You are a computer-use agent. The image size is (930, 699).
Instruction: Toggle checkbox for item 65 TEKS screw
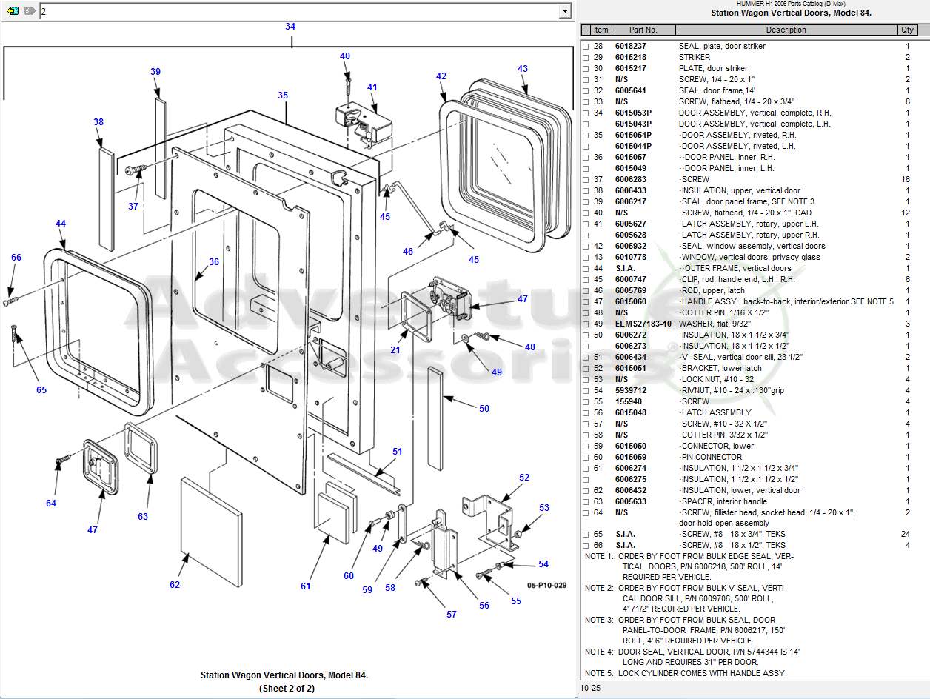586,535
